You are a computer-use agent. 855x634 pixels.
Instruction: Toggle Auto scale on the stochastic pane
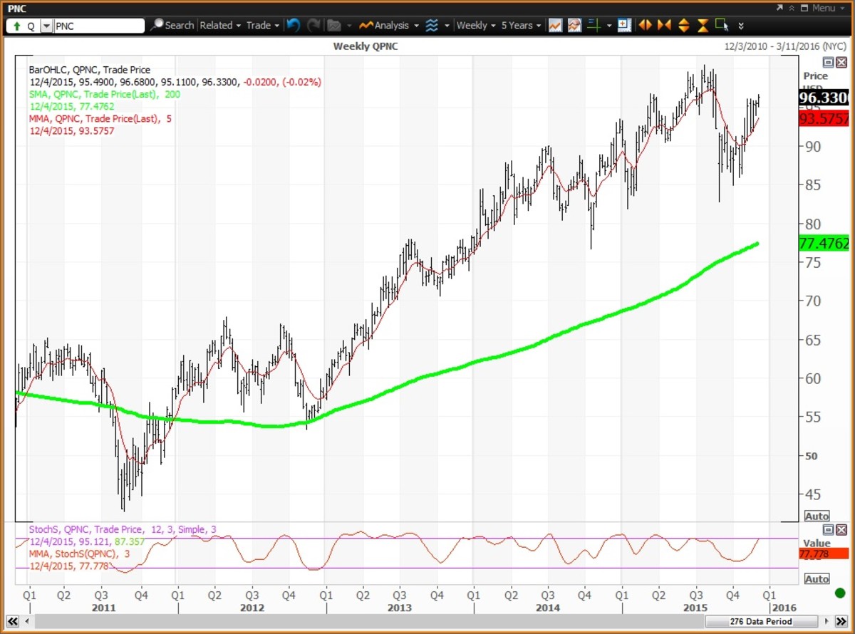[817, 578]
